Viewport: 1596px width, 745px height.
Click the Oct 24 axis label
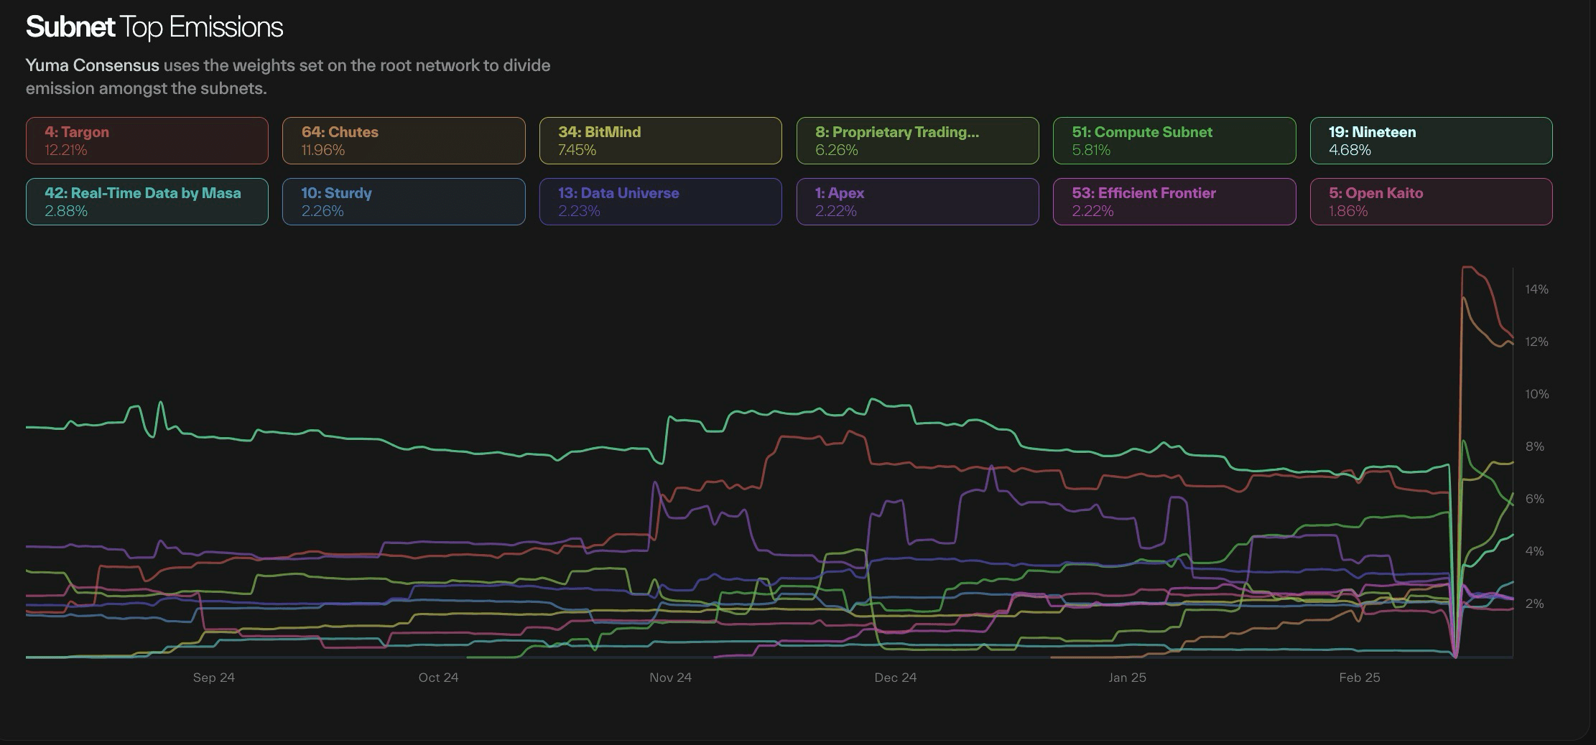point(439,678)
